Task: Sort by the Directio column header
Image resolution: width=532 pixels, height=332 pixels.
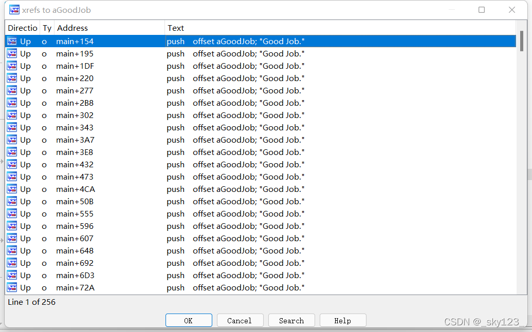Action: click(x=23, y=28)
